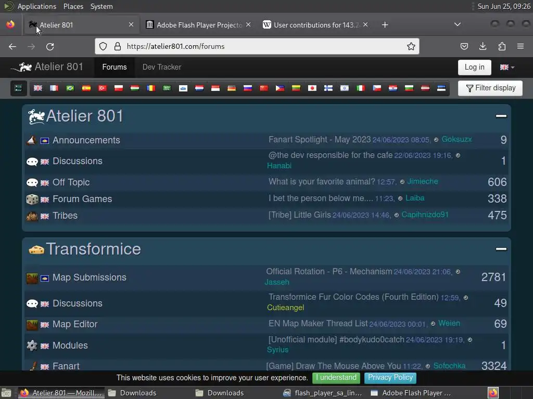The width and height of the screenshot is (533, 399).
Task: Select the Finnish flag filter
Action: (x=328, y=88)
